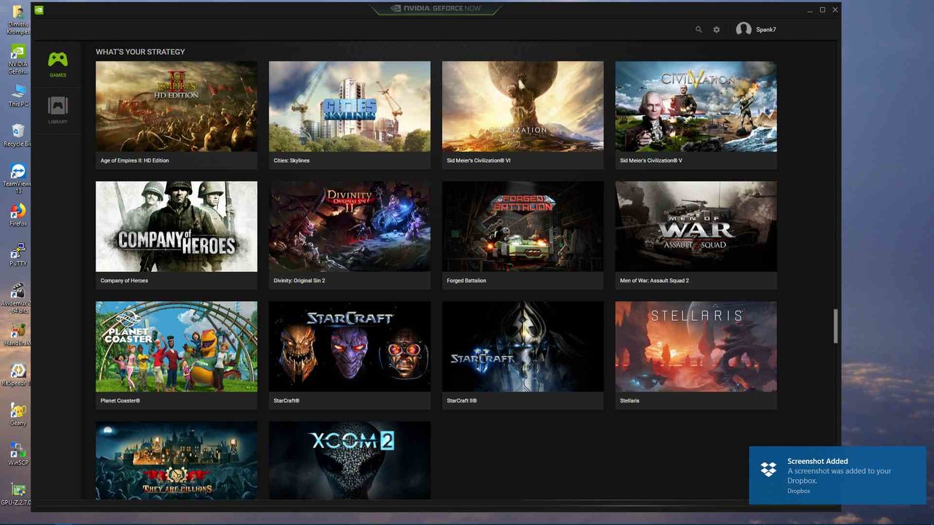Click the 'Planet Coaster®' title text
The image size is (934, 525).
point(120,400)
